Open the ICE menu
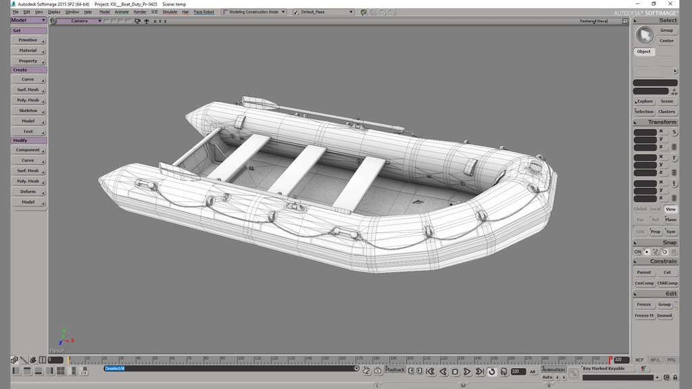Image resolution: width=692 pixels, height=389 pixels. (x=155, y=11)
